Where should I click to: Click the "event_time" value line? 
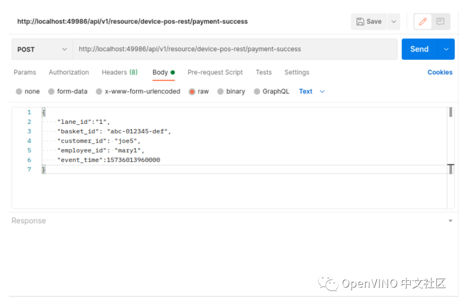108,160
